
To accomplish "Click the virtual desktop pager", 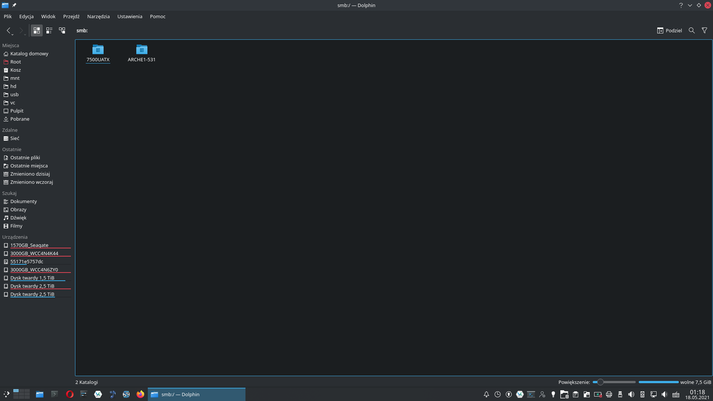I will pos(21,394).
